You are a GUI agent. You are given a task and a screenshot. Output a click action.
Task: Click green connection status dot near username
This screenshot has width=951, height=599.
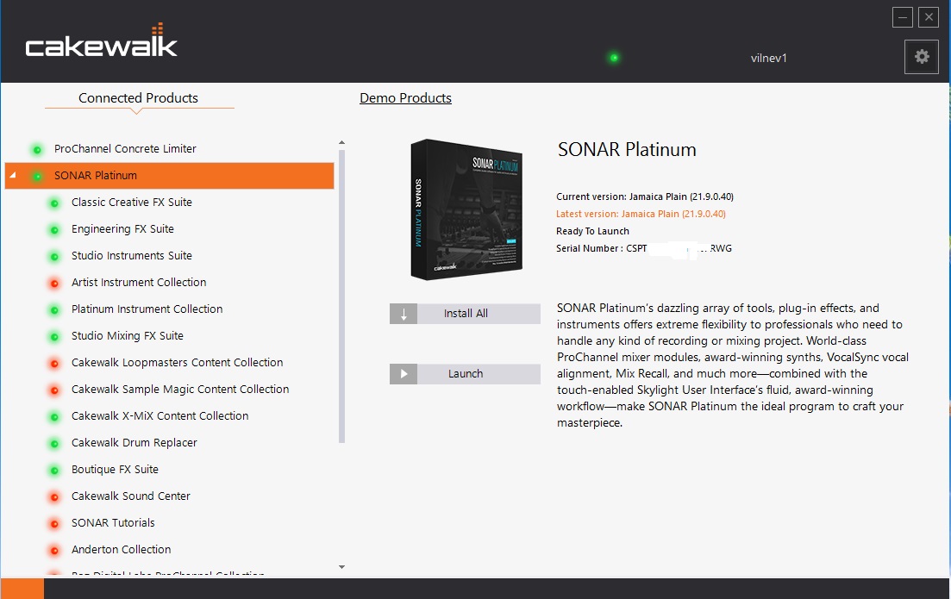[x=614, y=59]
